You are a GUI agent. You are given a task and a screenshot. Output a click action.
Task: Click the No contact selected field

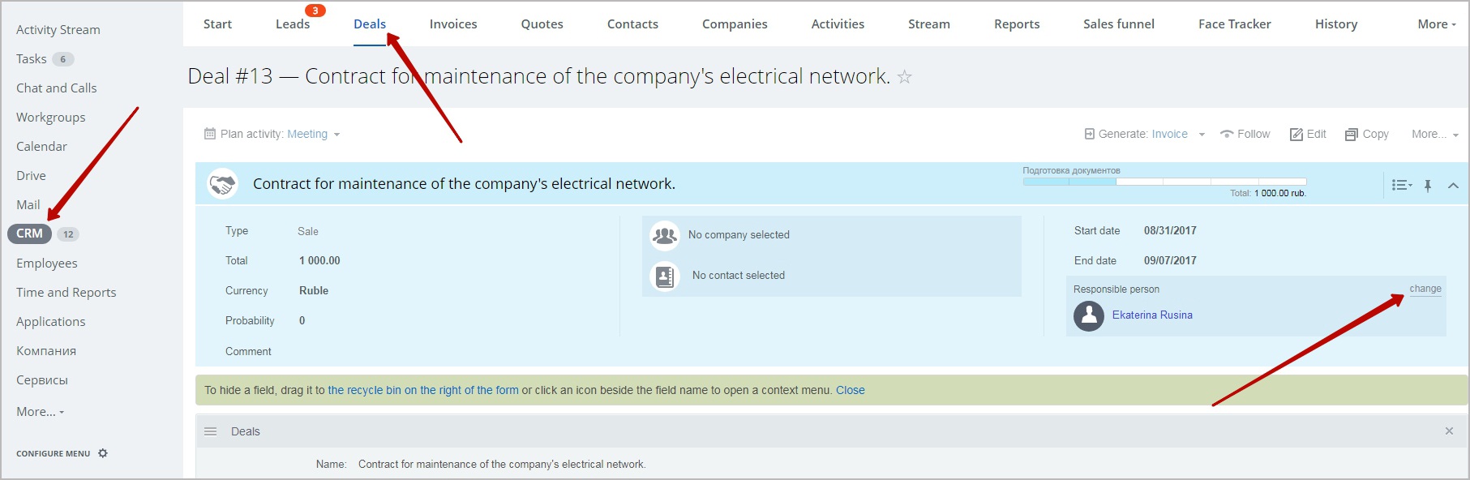pyautogui.click(x=739, y=276)
